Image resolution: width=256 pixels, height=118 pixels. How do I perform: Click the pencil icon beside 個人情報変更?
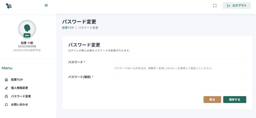tap(6, 88)
